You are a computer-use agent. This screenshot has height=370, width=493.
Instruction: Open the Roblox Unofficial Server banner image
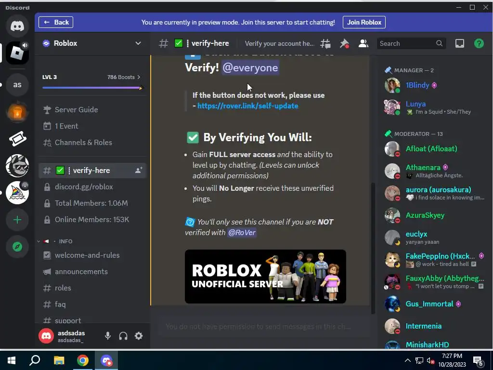tap(265, 277)
